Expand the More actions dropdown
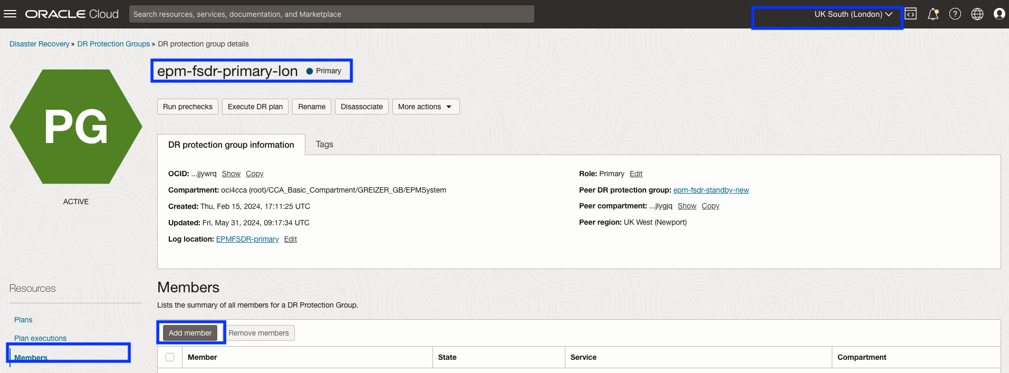The height and width of the screenshot is (373, 1009). (426, 107)
